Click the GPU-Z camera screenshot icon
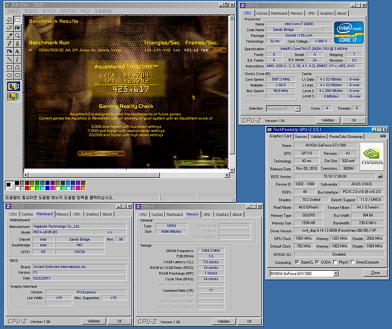 pos(383,136)
